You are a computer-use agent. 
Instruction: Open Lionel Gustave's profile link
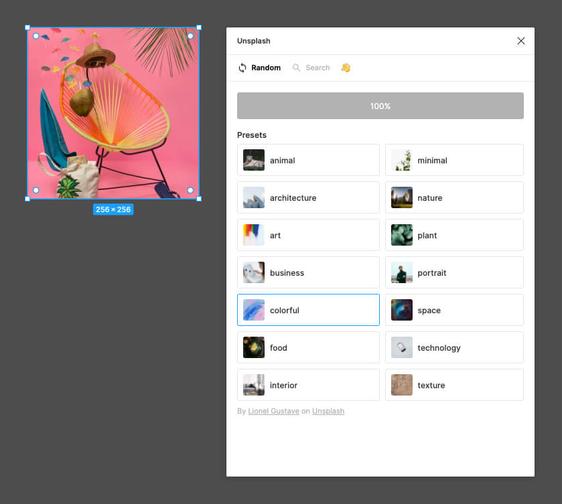(x=273, y=411)
